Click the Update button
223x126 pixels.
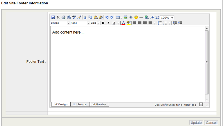[196, 123]
